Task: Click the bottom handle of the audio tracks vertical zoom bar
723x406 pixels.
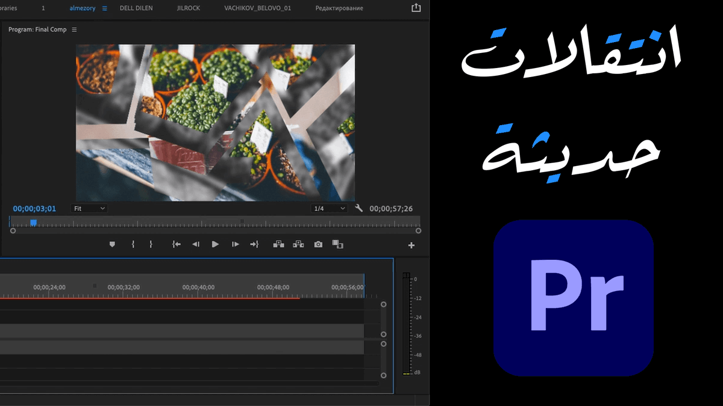Action: pyautogui.click(x=383, y=375)
